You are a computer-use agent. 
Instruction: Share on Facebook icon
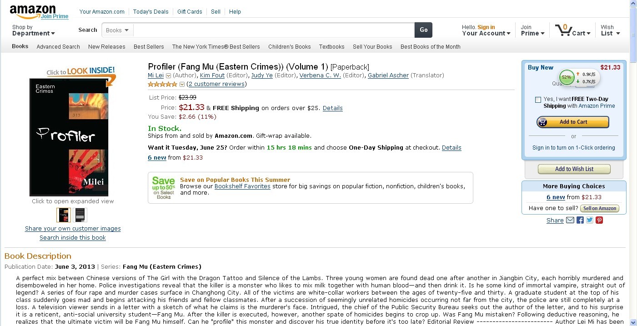point(580,220)
